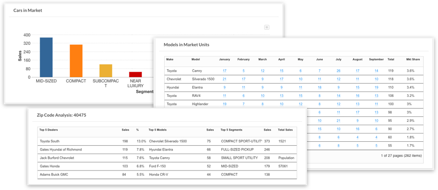Open Camry September units link (14)
The height and width of the screenshot is (190, 438).
(376, 71)
